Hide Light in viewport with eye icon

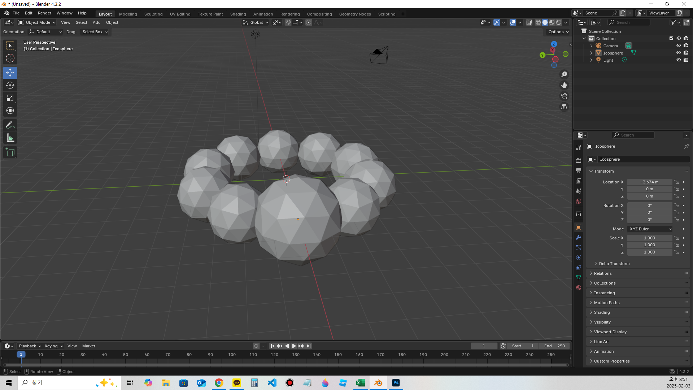[679, 60]
